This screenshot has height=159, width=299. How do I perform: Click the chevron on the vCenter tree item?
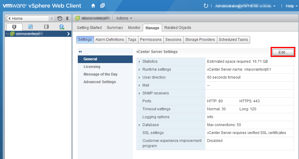68,34
